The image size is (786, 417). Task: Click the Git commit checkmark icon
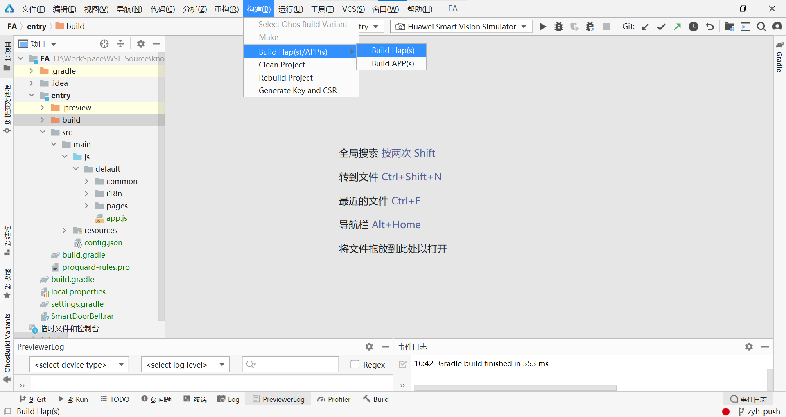click(x=661, y=27)
